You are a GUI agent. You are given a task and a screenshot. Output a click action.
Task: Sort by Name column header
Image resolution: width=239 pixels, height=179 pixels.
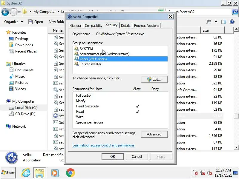pos(57,30)
